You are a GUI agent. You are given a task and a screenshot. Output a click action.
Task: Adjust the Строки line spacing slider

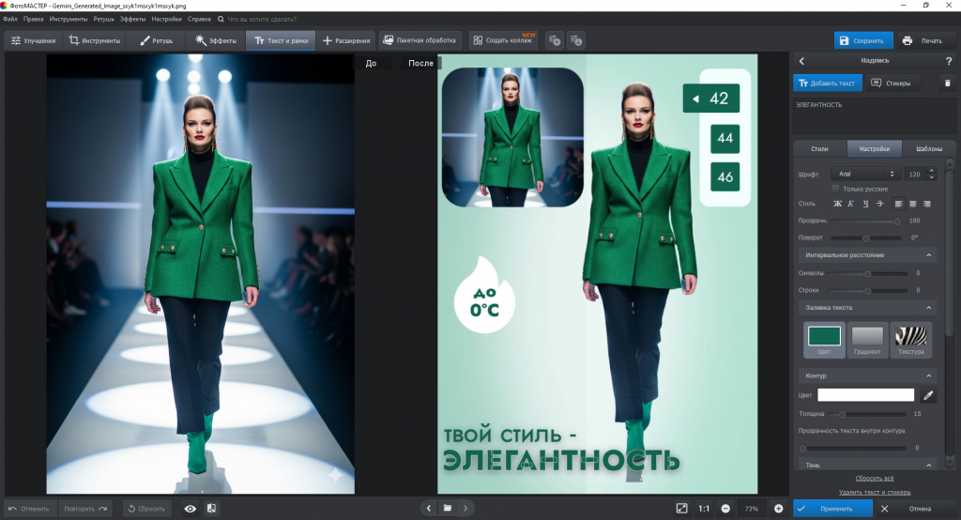867,291
